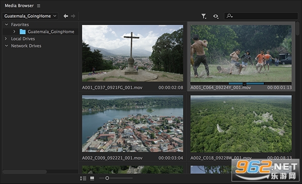
Task: Click the search field in Media Browser
Action: pos(261,16)
